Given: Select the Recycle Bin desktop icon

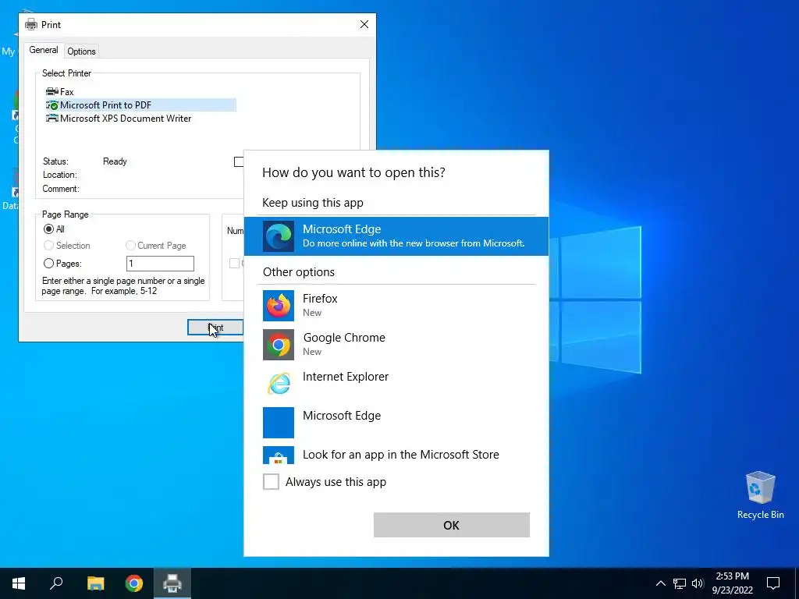Looking at the screenshot, I should (760, 495).
